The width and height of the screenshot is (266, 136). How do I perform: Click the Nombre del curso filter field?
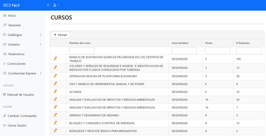pos(82,51)
